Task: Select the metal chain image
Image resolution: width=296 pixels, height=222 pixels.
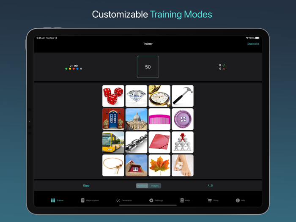Action: (x=136, y=142)
